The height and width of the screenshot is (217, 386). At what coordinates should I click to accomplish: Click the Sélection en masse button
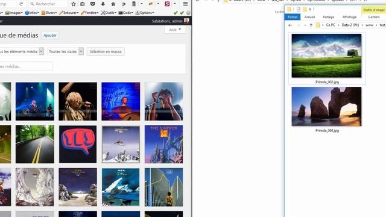point(106,52)
